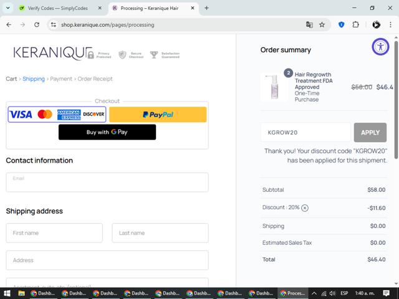Open the accessibility widget icon
Viewport: 399px width, 299px height.
tap(380, 47)
